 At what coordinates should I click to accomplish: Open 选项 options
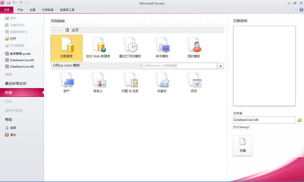tap(11, 128)
